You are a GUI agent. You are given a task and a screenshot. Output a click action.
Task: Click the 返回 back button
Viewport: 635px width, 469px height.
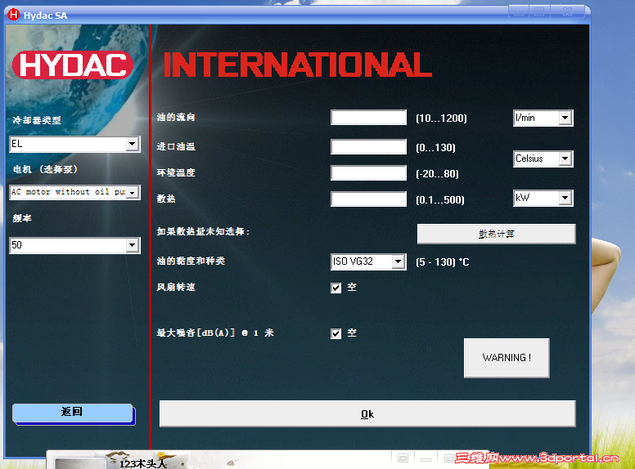pos(74,413)
